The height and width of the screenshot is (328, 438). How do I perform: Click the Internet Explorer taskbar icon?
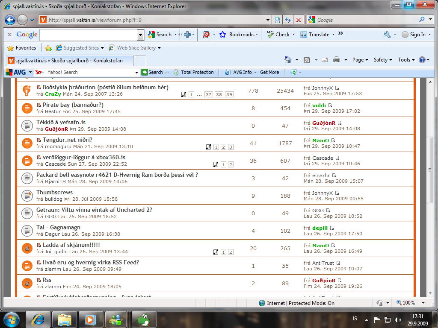[38, 319]
